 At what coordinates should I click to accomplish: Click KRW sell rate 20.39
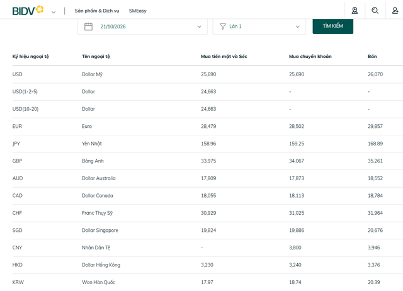[x=373, y=282]
